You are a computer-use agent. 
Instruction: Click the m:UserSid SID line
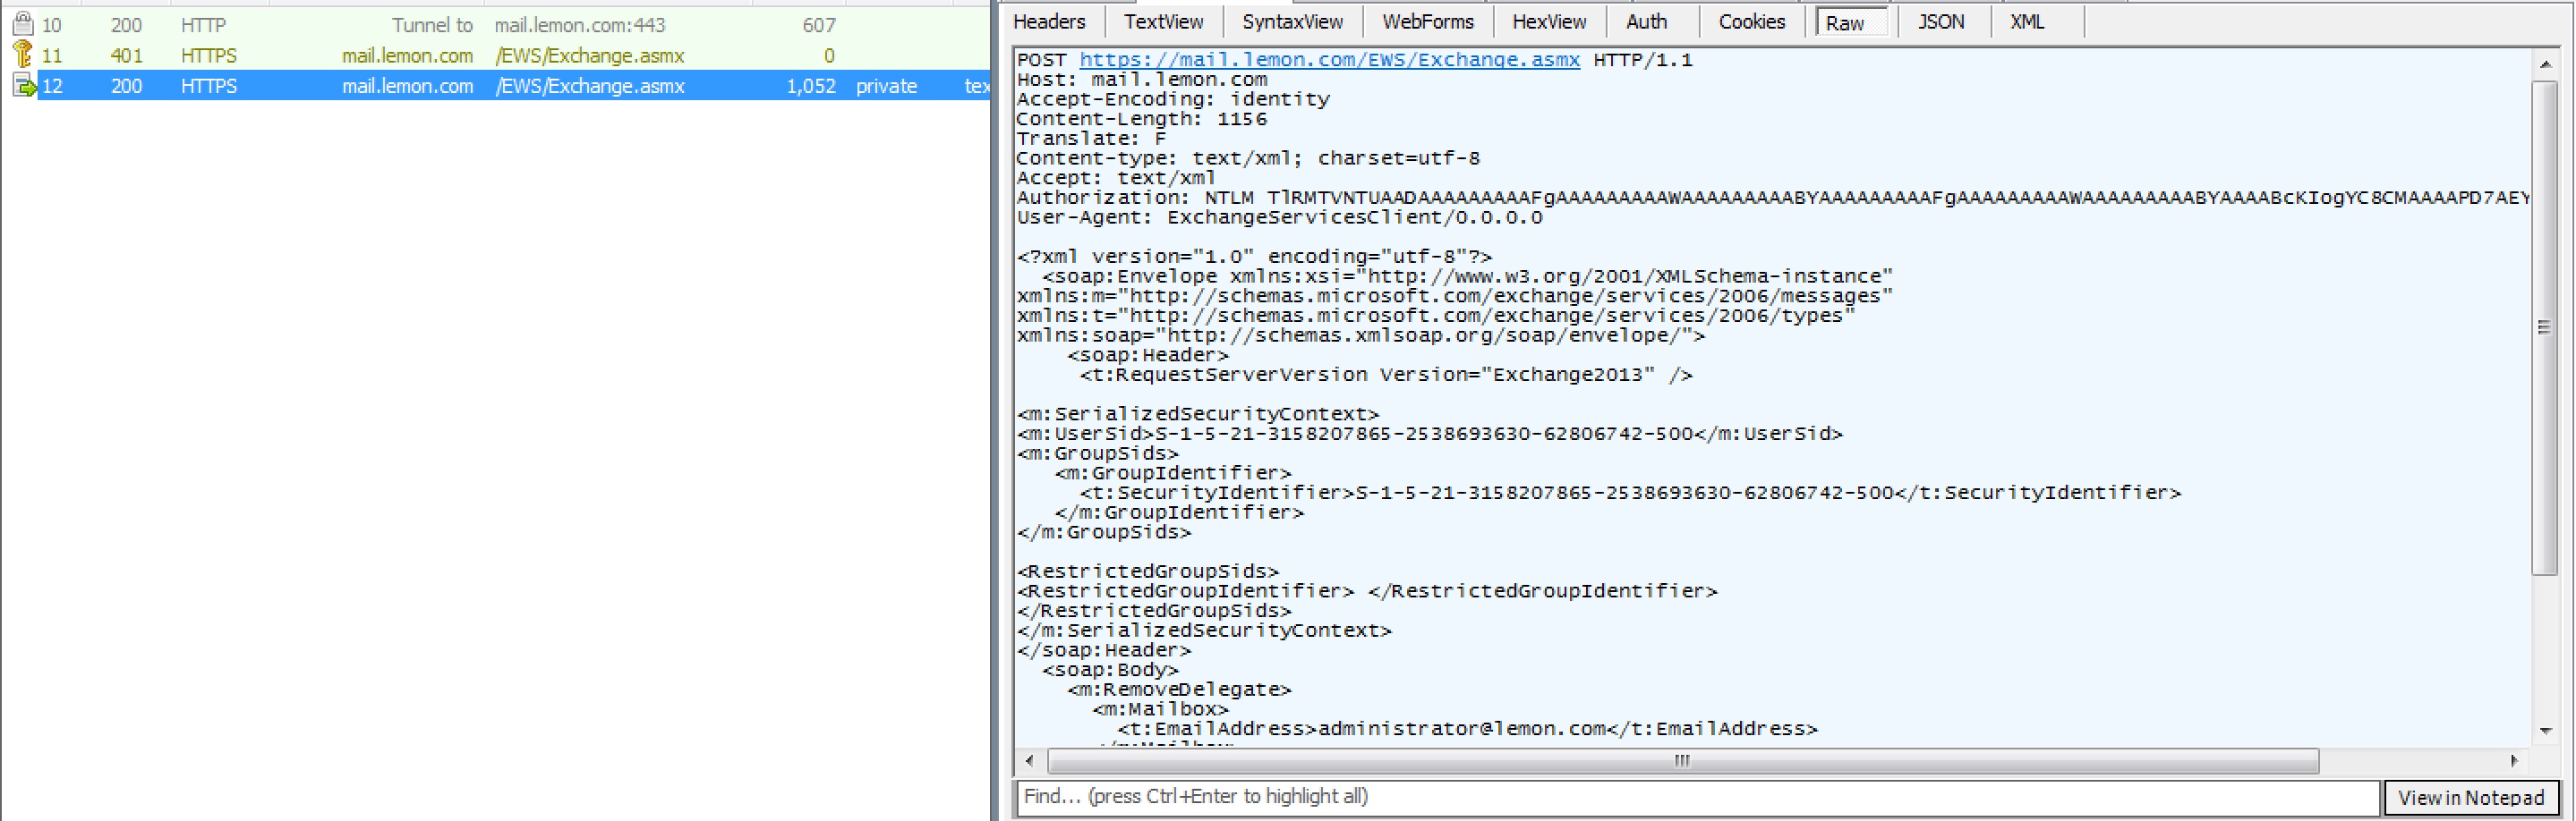[x=1430, y=434]
